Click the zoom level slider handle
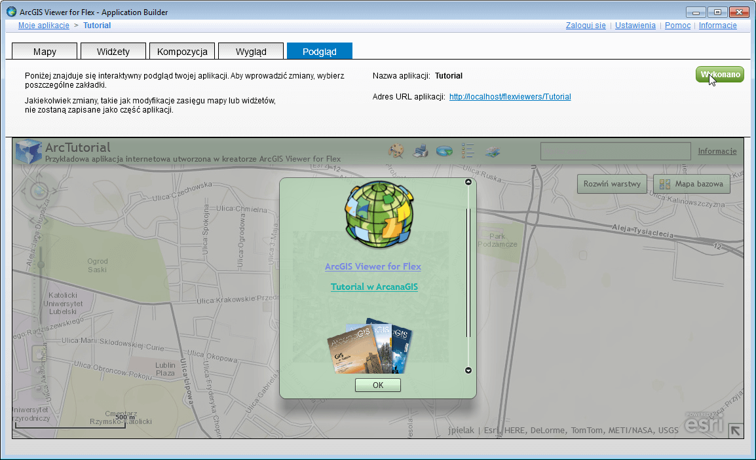Viewport: 756px width, 460px height. [x=41, y=264]
